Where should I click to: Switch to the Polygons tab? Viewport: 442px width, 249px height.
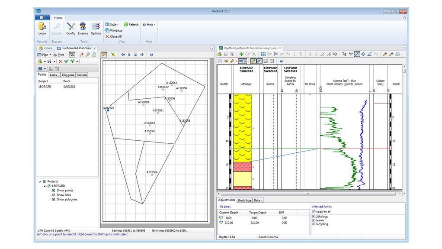[67, 75]
